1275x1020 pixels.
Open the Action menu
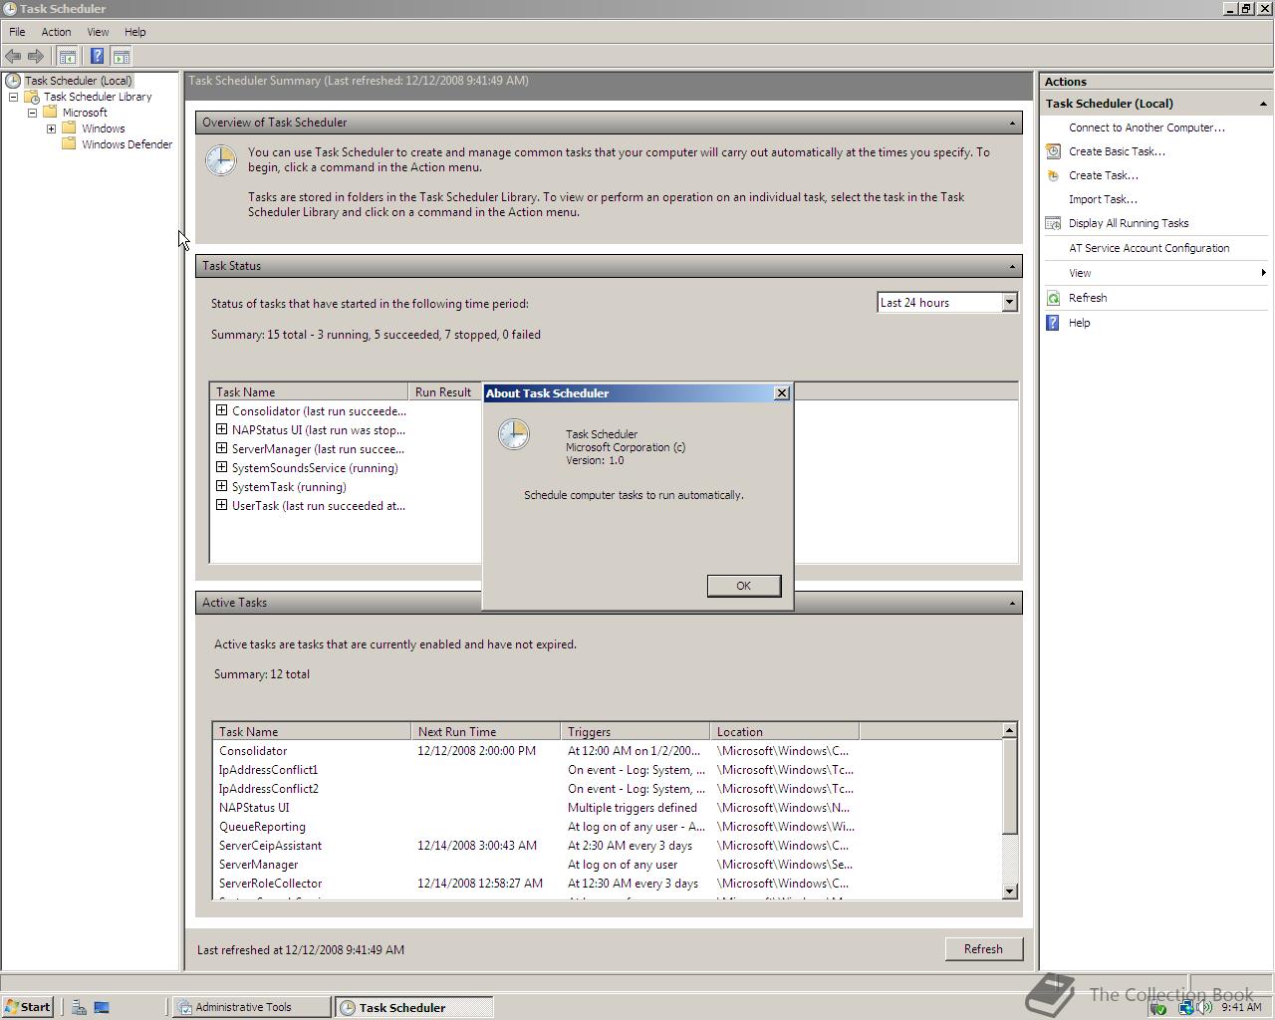click(56, 32)
